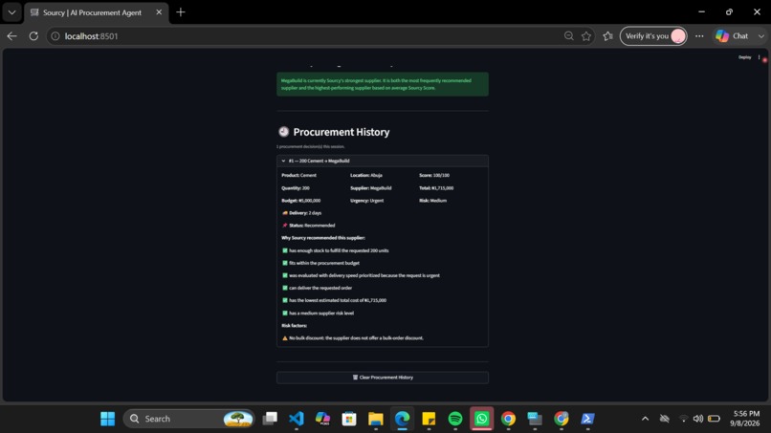Open Microsoft Store from taskbar
The image size is (771, 433).
click(349, 419)
